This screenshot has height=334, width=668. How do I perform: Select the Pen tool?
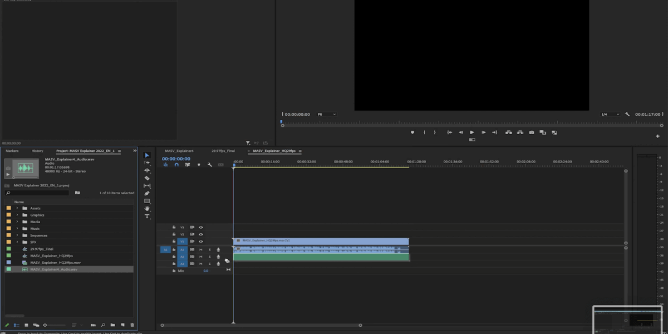[x=147, y=193]
